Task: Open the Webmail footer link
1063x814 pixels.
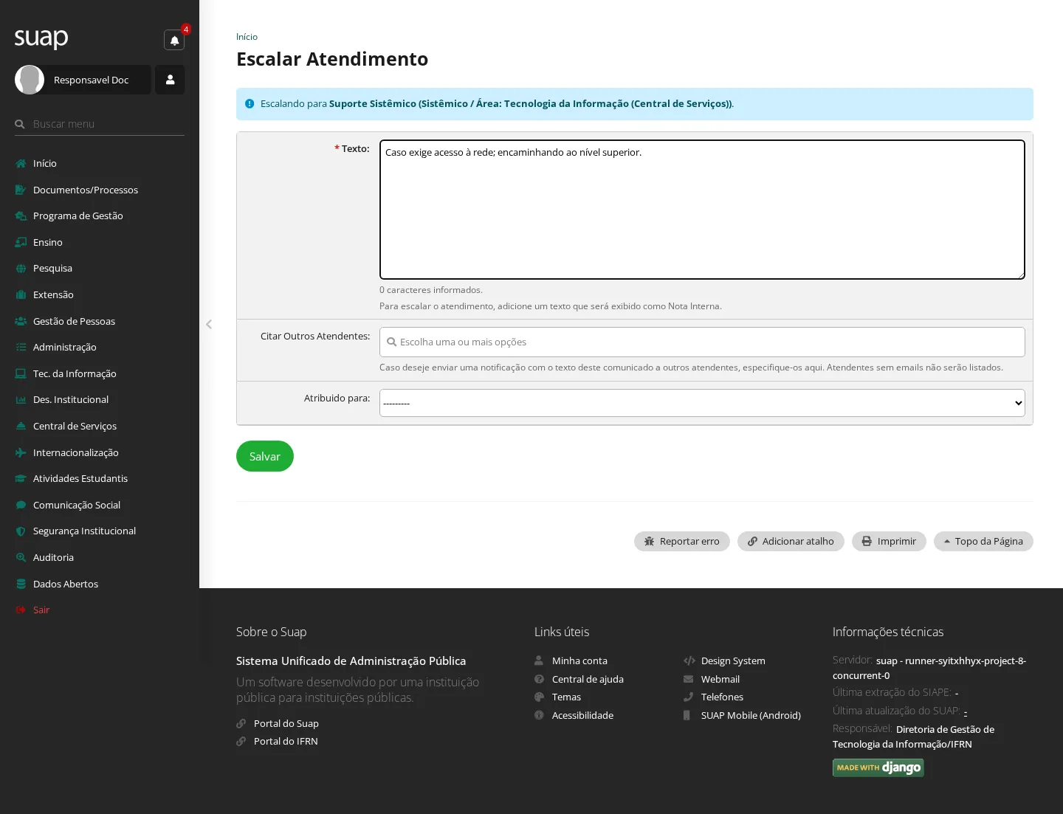Action: coord(720,679)
